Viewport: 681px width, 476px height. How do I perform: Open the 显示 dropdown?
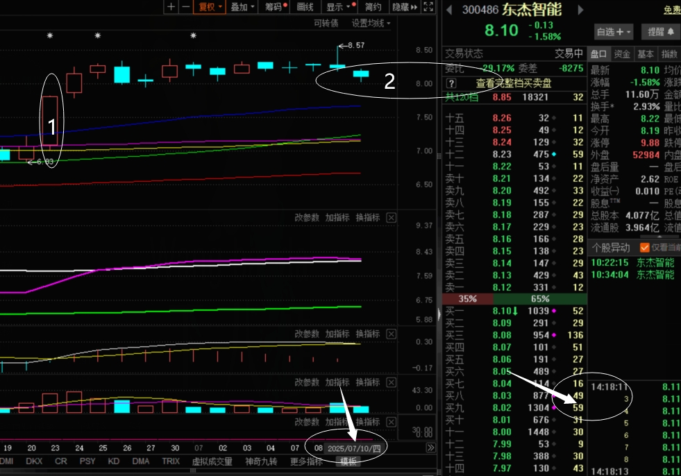pyautogui.click(x=338, y=7)
